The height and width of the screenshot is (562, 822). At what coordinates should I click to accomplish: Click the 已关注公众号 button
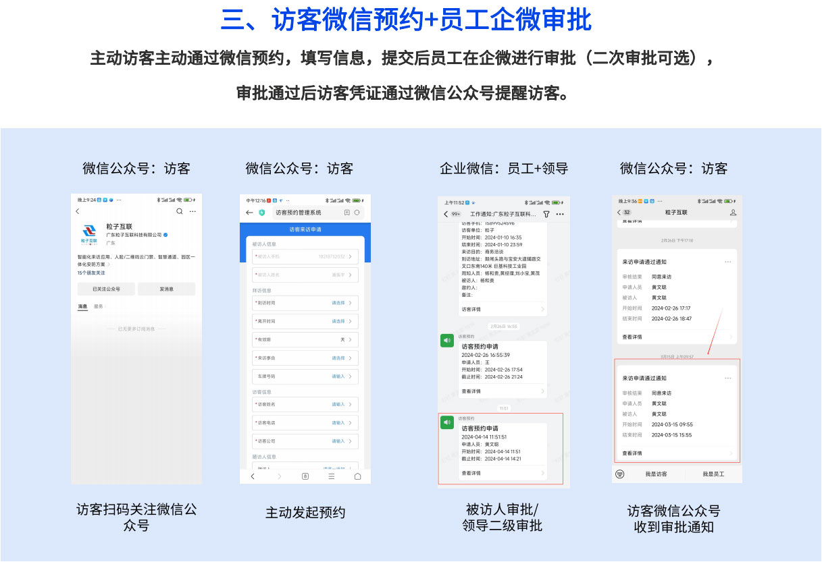(x=106, y=289)
